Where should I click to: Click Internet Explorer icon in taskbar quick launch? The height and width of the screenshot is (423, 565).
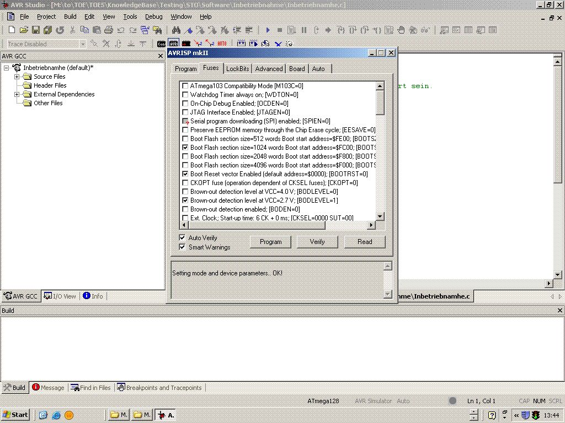click(x=56, y=415)
